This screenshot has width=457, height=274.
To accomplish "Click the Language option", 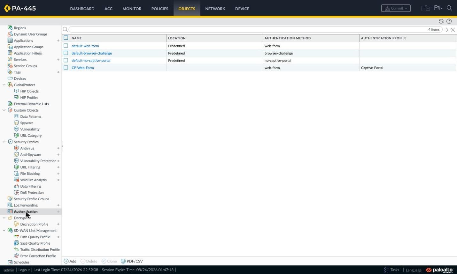I will pos(414,270).
